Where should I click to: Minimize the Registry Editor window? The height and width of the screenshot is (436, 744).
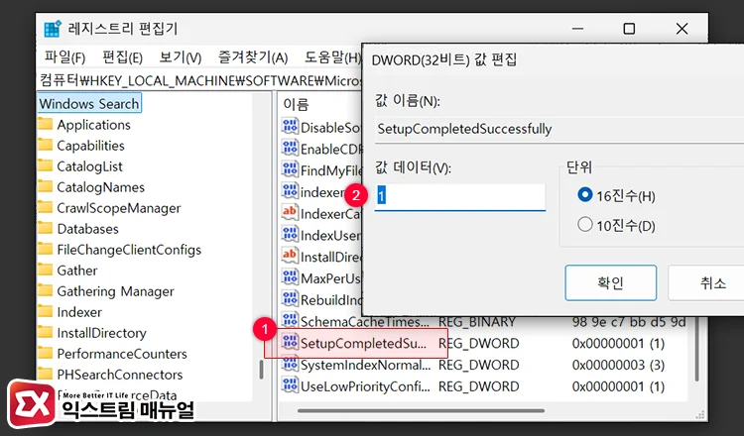[577, 29]
